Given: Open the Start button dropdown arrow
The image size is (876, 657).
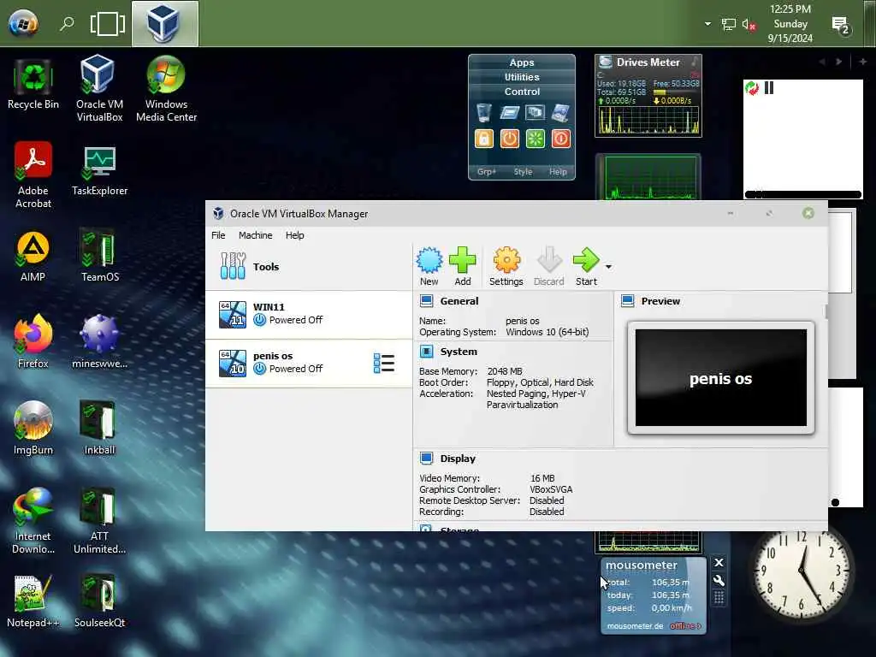Looking at the screenshot, I should 608,267.
